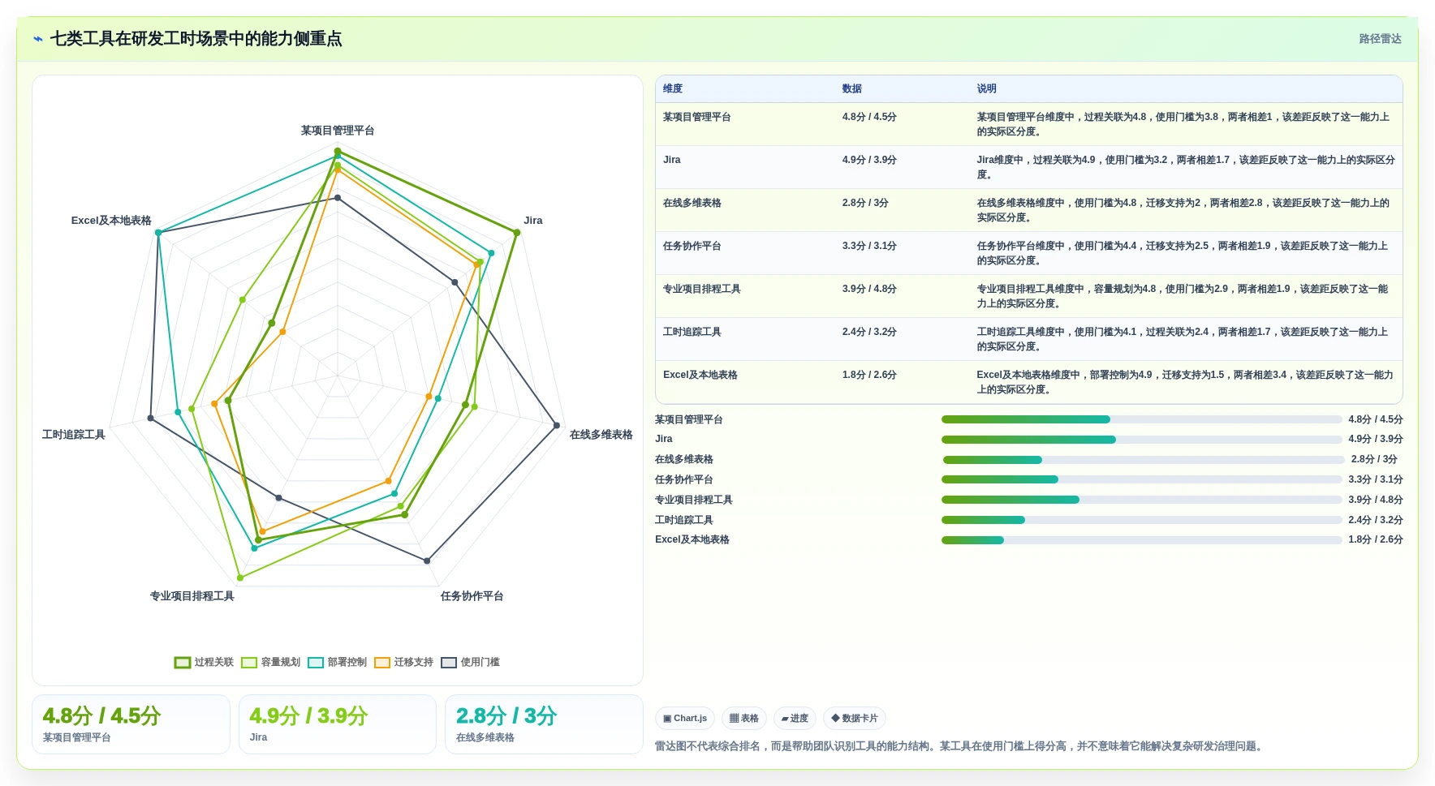Click the Excel及本地表格 radar axis label
Screen dimensions: 1435x786
click(x=111, y=221)
